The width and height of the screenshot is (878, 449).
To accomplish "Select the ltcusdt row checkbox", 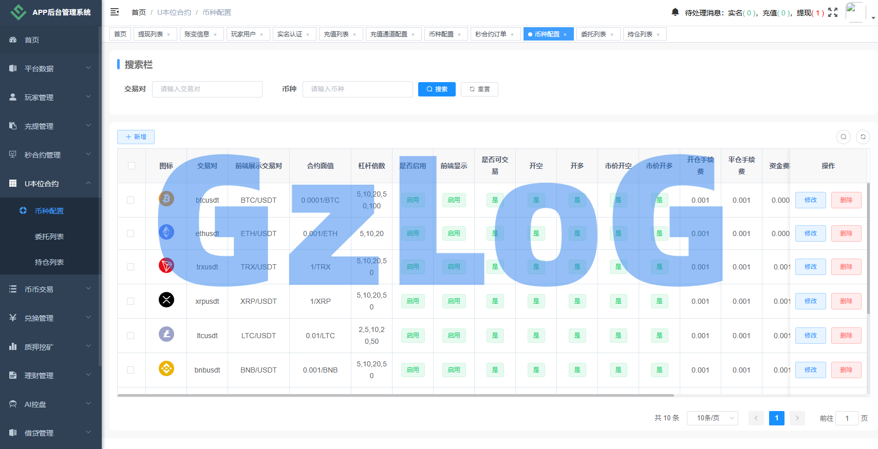I will click(130, 336).
